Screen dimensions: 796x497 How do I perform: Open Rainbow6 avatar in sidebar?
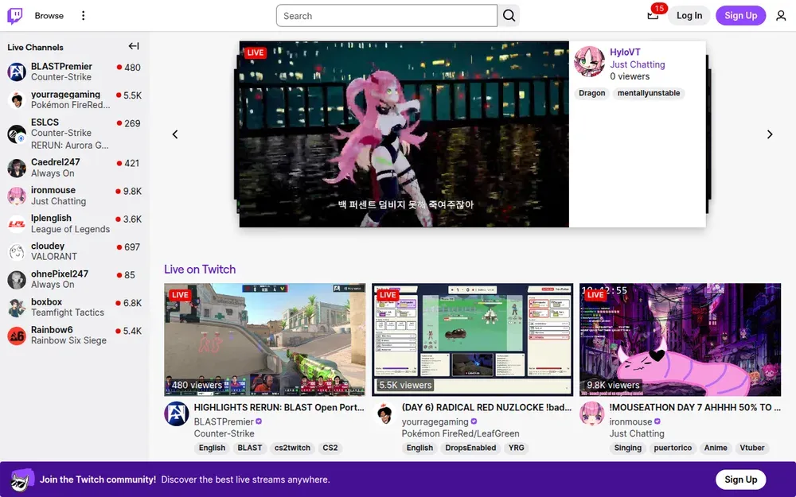point(17,336)
